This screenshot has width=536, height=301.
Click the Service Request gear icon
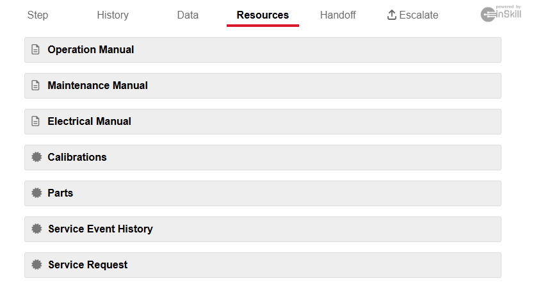(x=37, y=264)
